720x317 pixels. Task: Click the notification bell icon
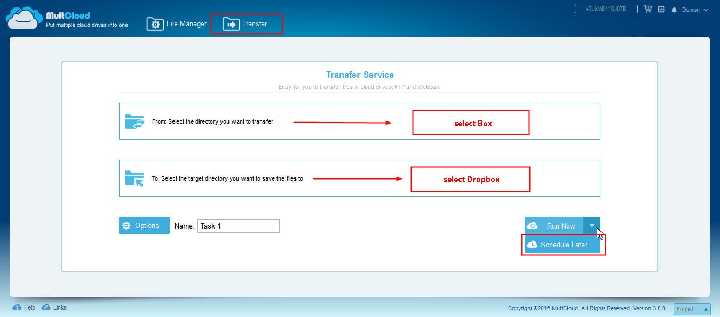[675, 10]
